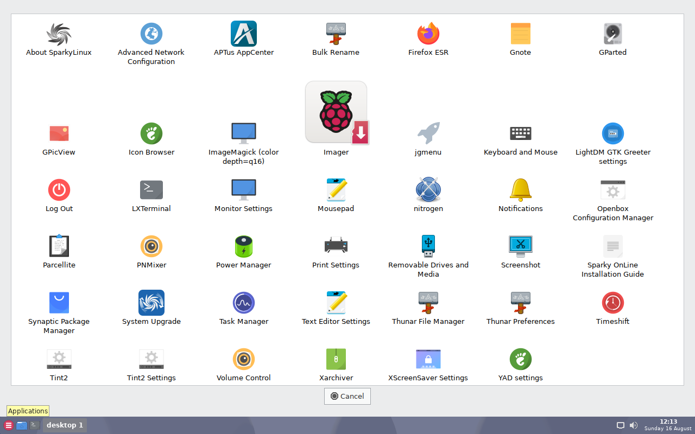This screenshot has height=434, width=695.
Task: Launch the Screenshot tool
Action: coord(521,246)
